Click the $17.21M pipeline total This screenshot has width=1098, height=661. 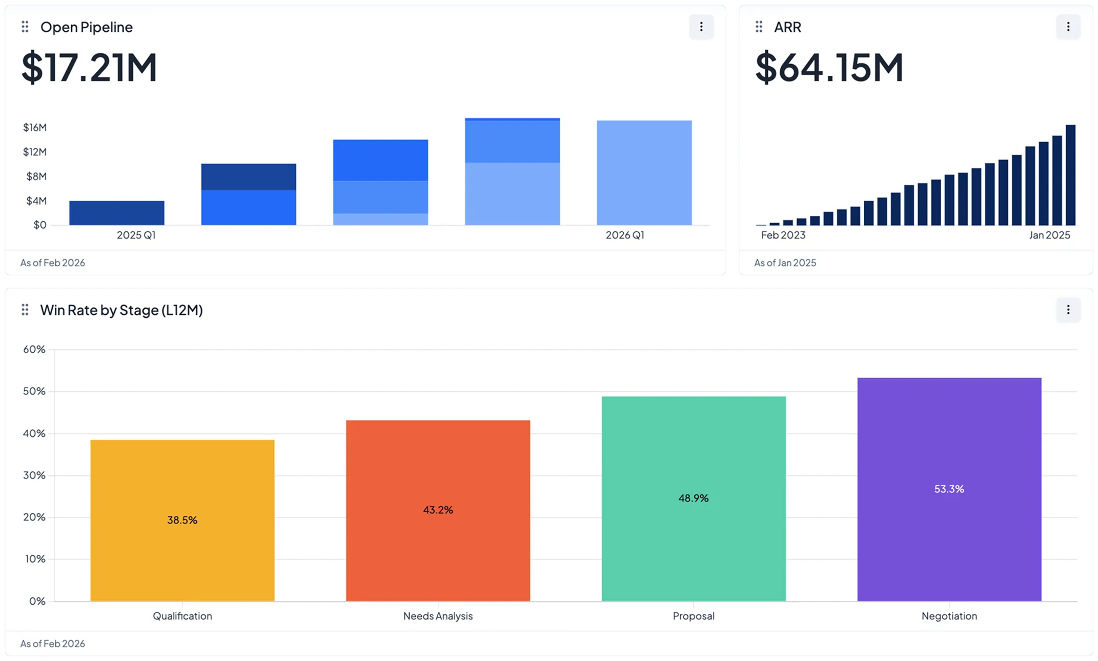point(89,67)
